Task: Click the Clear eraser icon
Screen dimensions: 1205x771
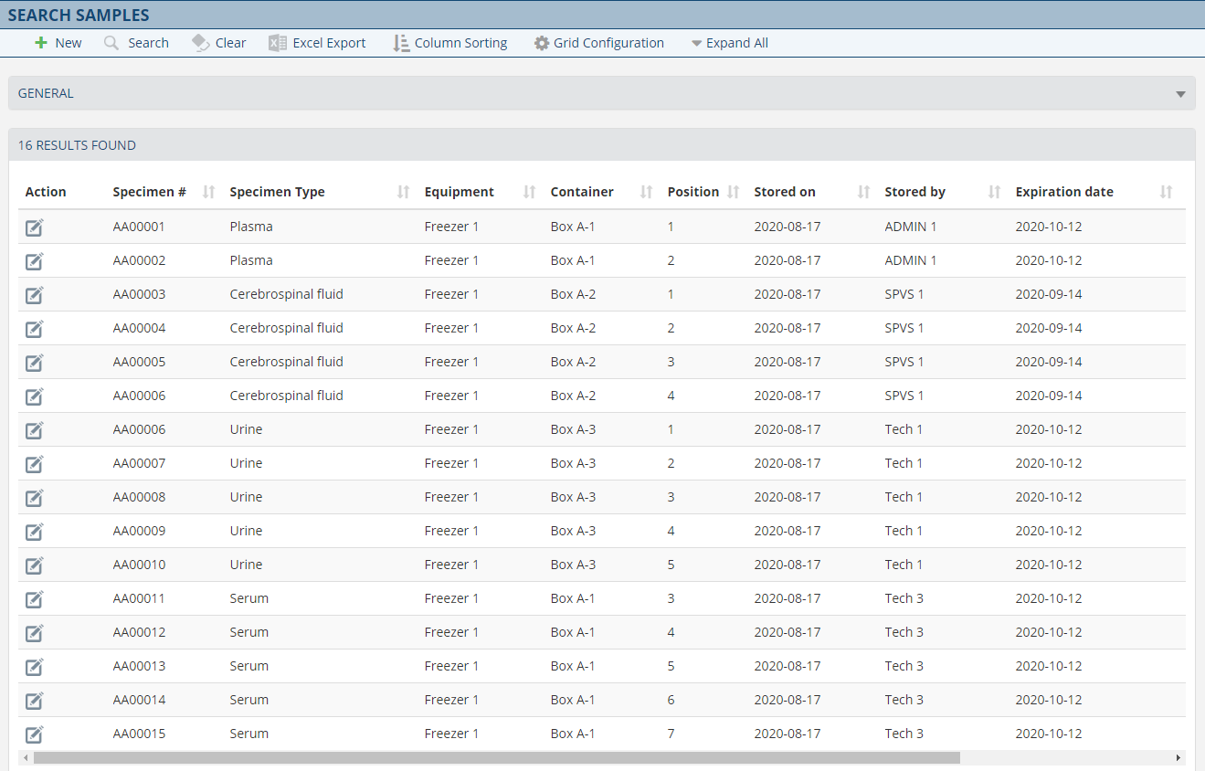Action: [x=201, y=43]
